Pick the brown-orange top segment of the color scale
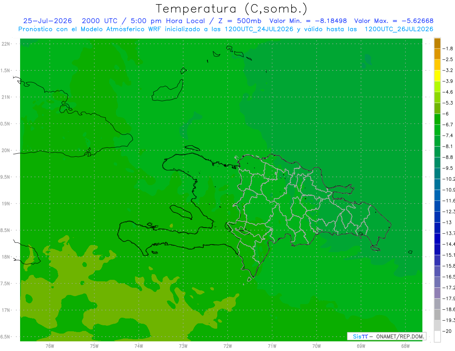 [437, 44]
